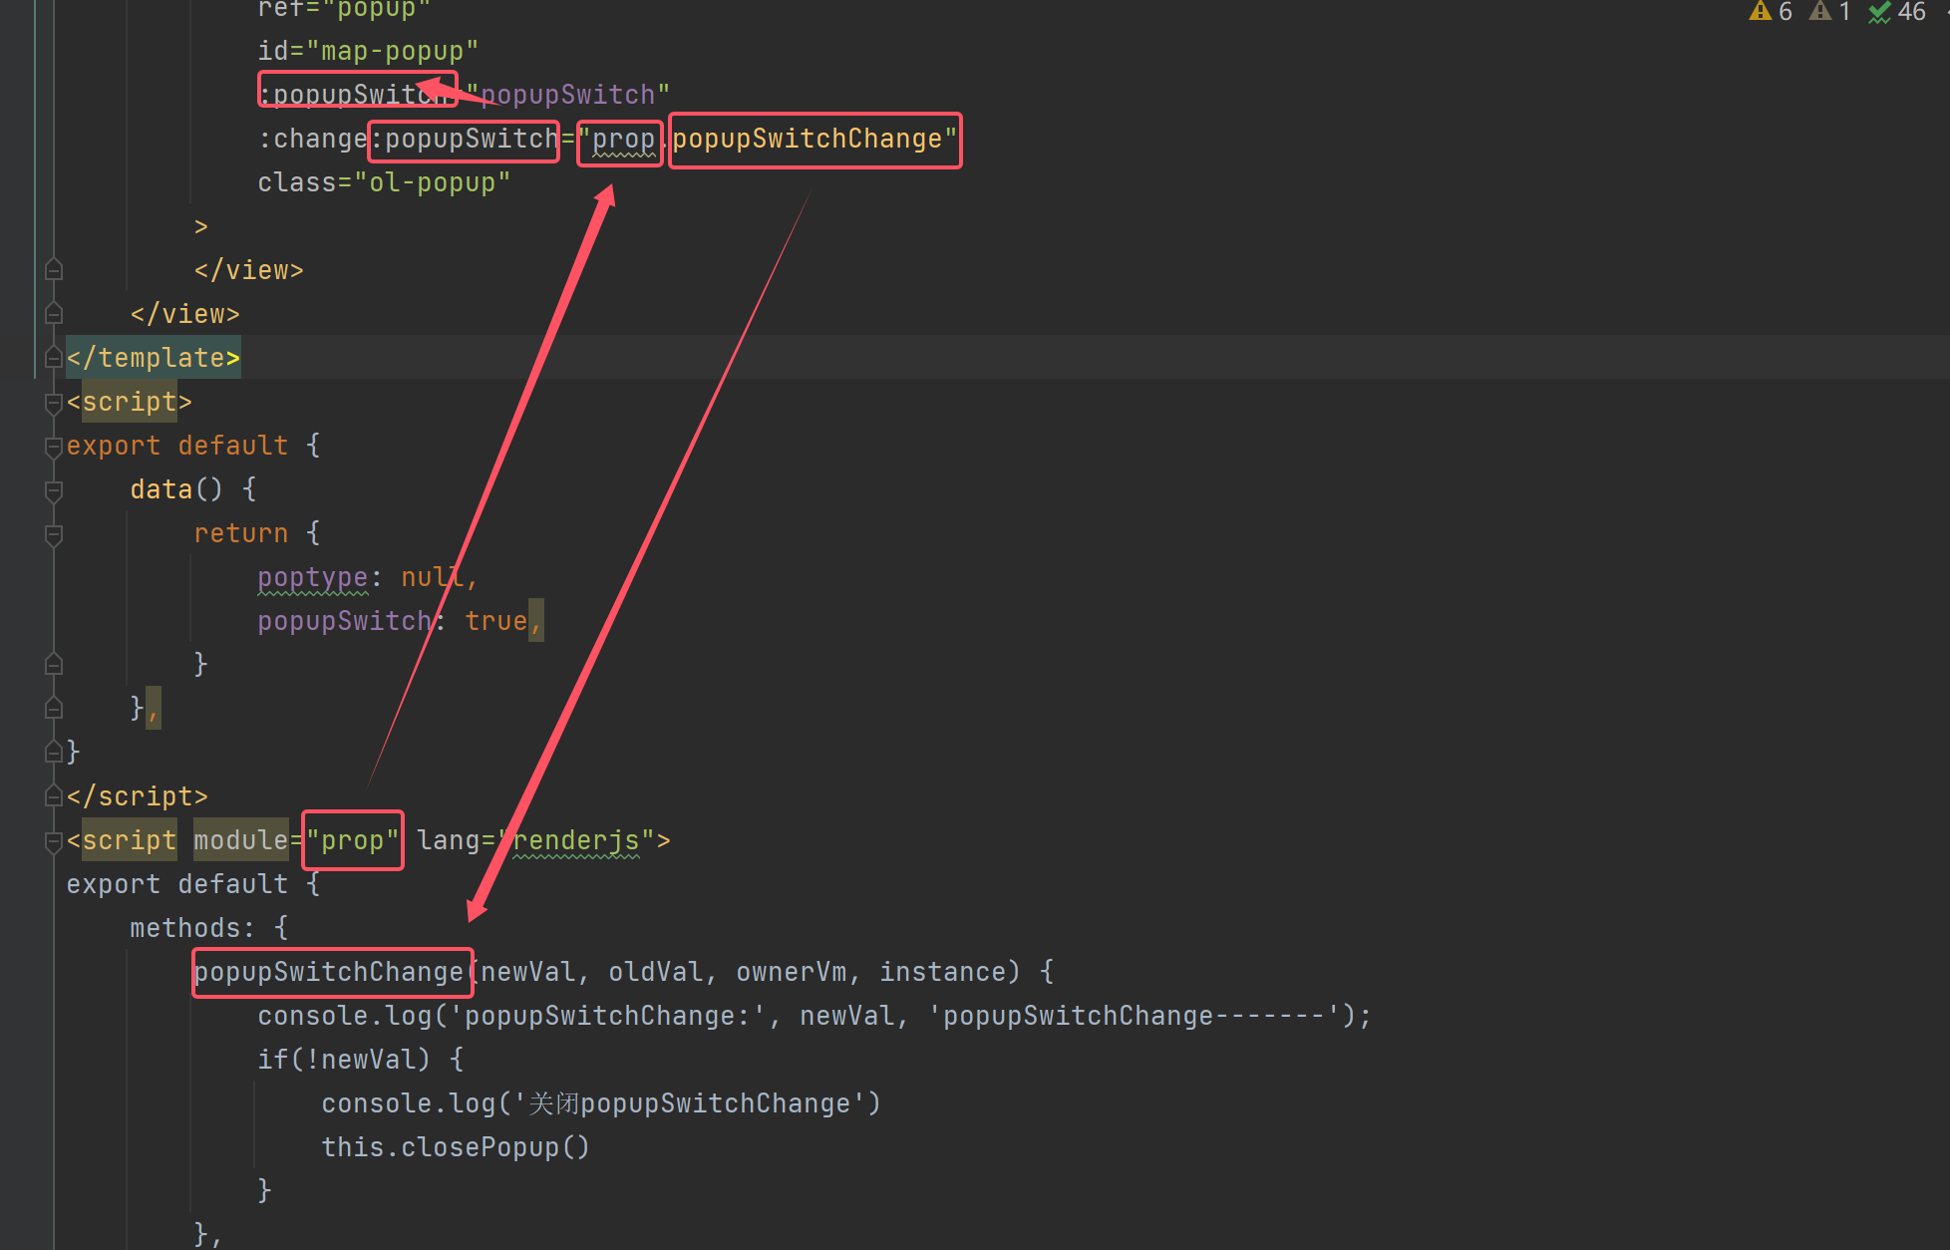The height and width of the screenshot is (1250, 1950).
Task: Click the "prop" module attribute value
Action: click(x=352, y=840)
